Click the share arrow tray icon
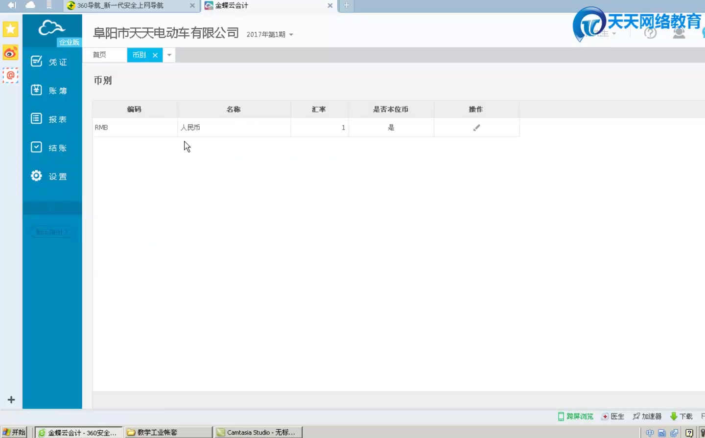This screenshot has width=705, height=438. (674, 433)
